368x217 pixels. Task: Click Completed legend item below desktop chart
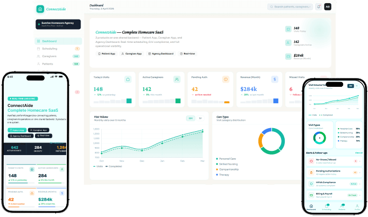click(x=114, y=166)
